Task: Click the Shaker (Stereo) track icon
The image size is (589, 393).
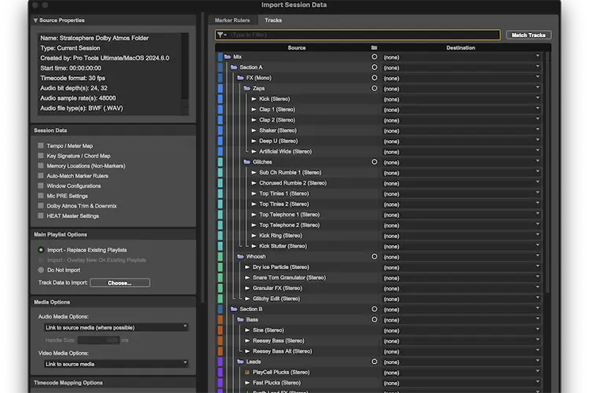Action: tap(254, 130)
